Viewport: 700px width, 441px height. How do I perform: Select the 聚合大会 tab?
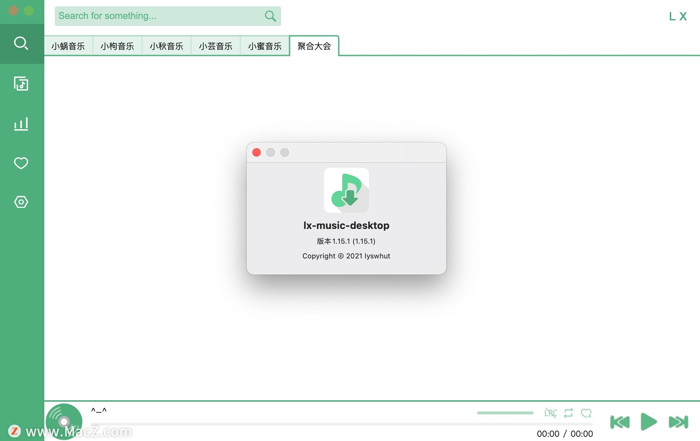pyautogui.click(x=314, y=46)
